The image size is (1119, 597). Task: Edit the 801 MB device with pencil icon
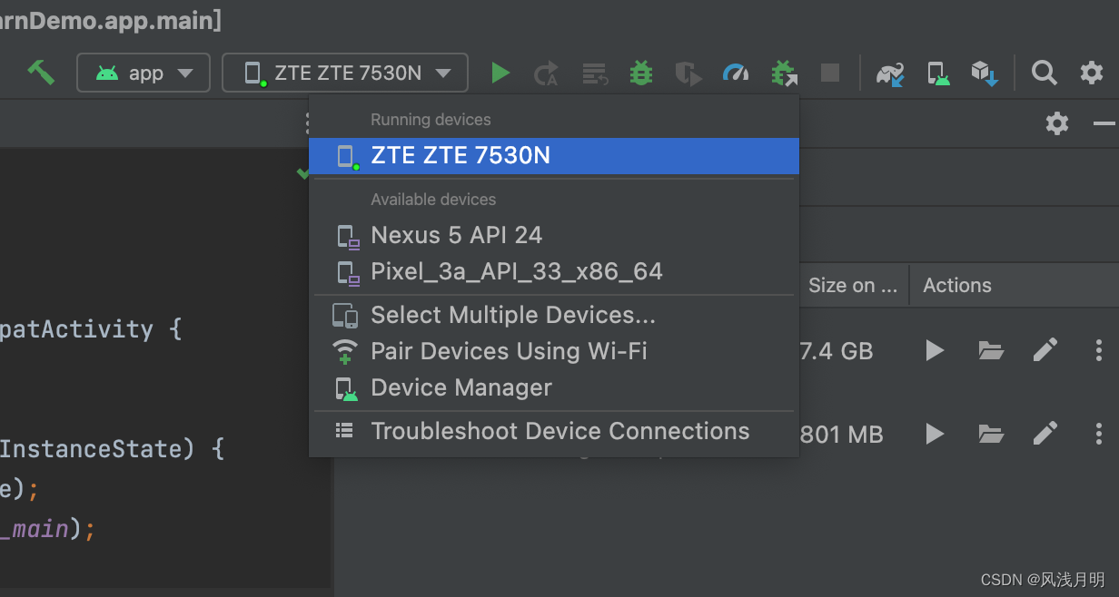pos(1045,434)
